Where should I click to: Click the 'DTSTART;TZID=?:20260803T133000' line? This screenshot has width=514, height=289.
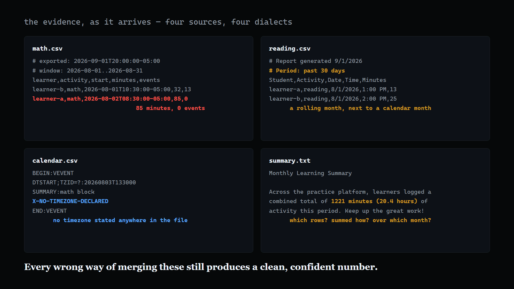tap(84, 182)
